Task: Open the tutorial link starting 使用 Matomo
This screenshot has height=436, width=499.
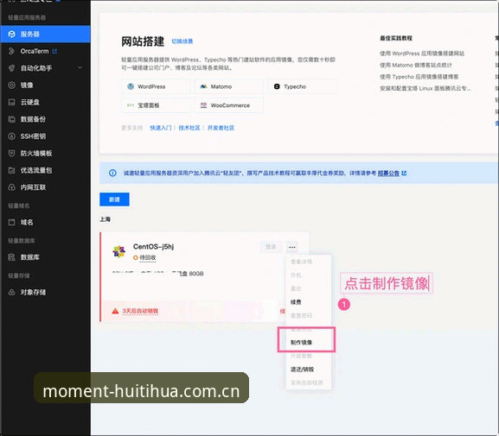Action: pyautogui.click(x=416, y=65)
